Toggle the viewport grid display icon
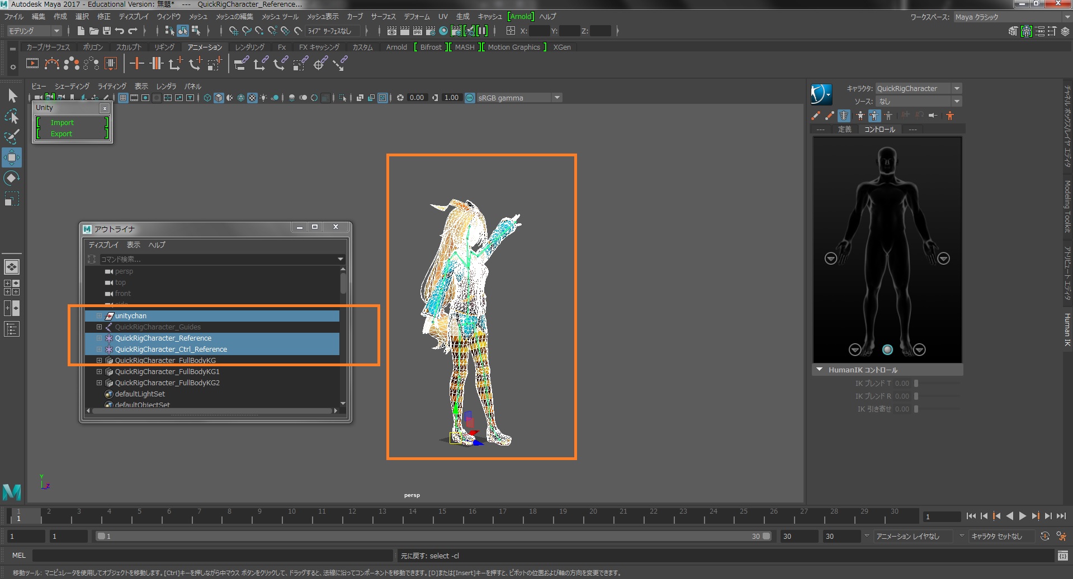The width and height of the screenshot is (1073, 579). (x=123, y=98)
